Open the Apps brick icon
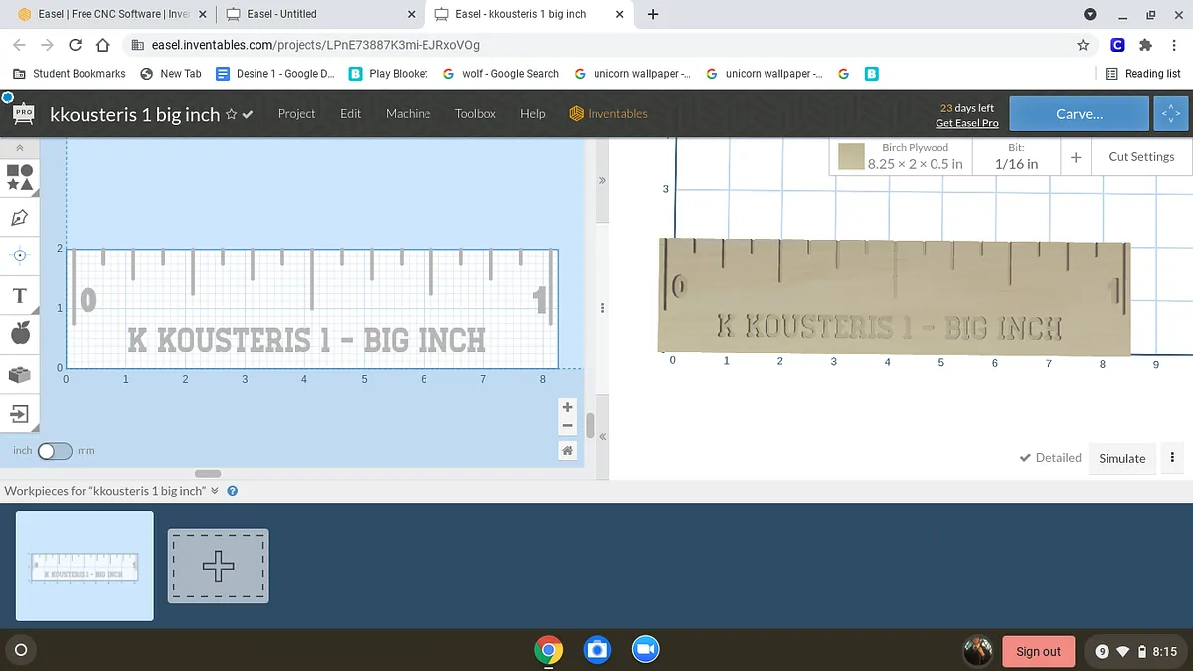 (x=20, y=374)
